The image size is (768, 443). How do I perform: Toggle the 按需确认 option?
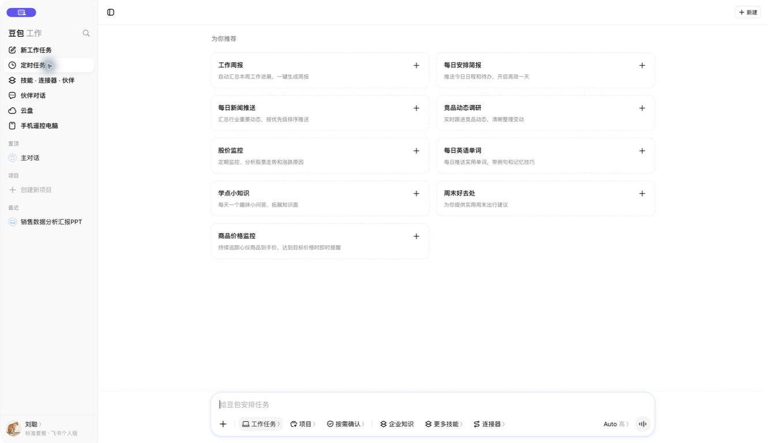(345, 424)
